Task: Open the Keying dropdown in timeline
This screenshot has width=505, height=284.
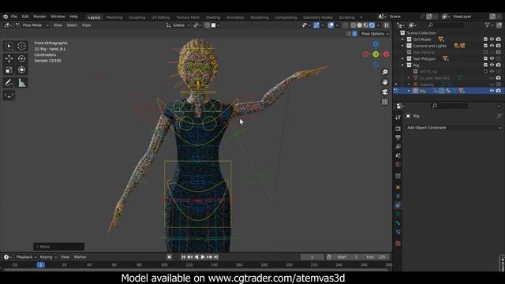Action: (48, 257)
